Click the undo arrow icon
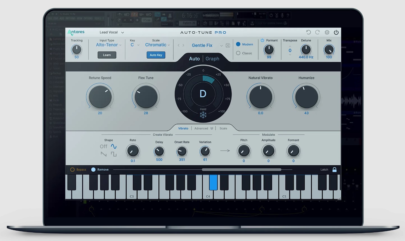Viewport: 405px width, 241px height. (309, 32)
